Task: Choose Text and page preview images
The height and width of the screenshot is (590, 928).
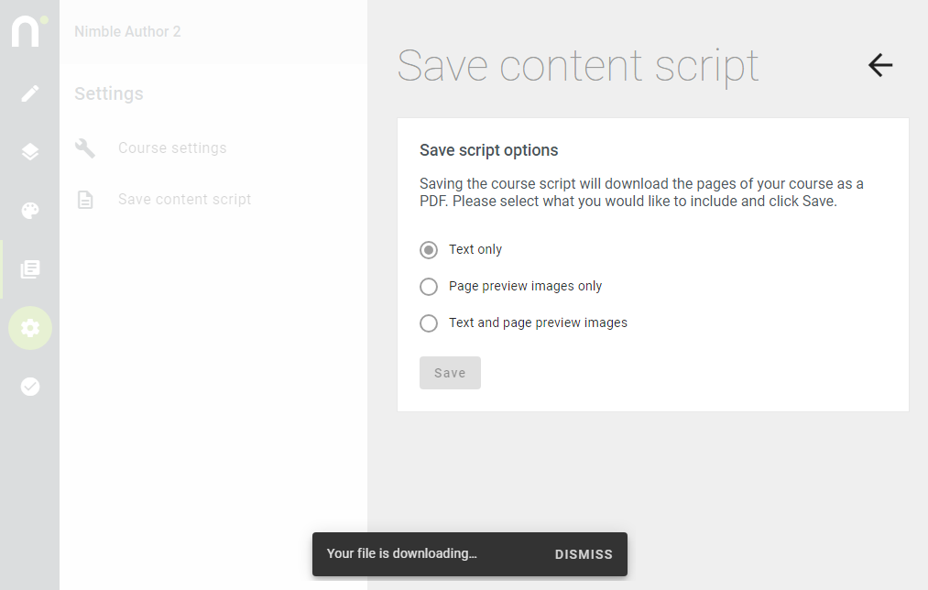Action: pos(429,323)
